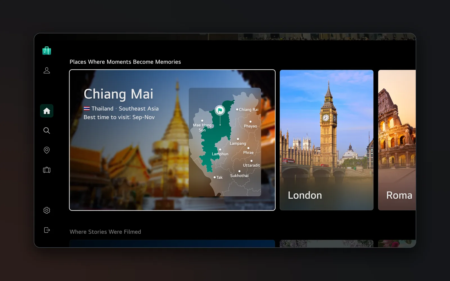Click Phrae label on the map
This screenshot has height=281, width=450.
pyautogui.click(x=248, y=153)
